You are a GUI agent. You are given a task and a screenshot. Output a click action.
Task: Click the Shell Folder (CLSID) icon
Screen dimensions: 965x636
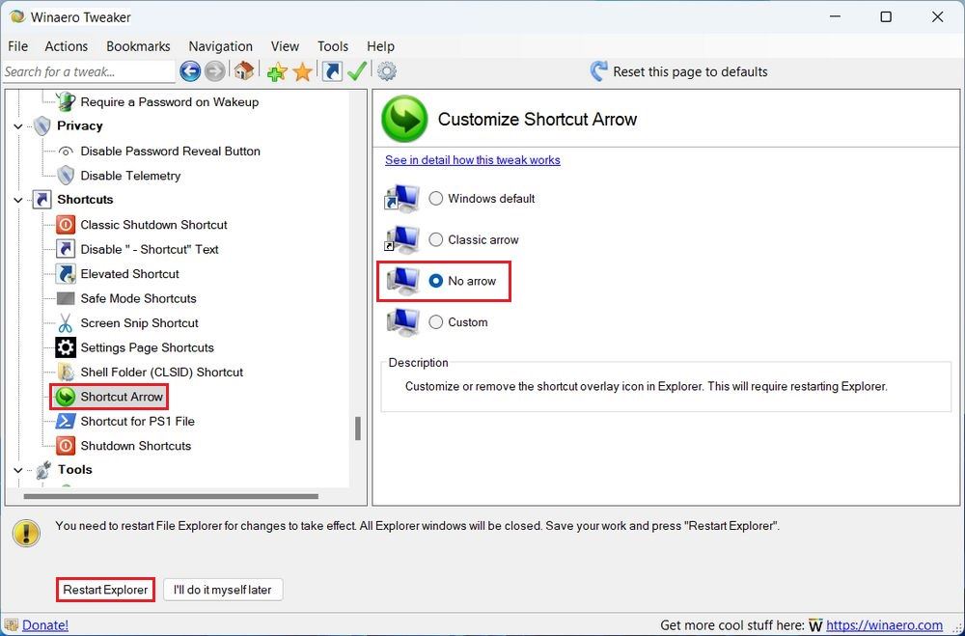pos(66,372)
